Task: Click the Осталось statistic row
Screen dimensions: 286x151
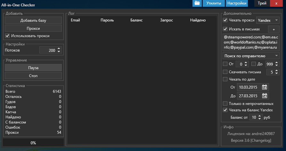Action: [x=33, y=97]
